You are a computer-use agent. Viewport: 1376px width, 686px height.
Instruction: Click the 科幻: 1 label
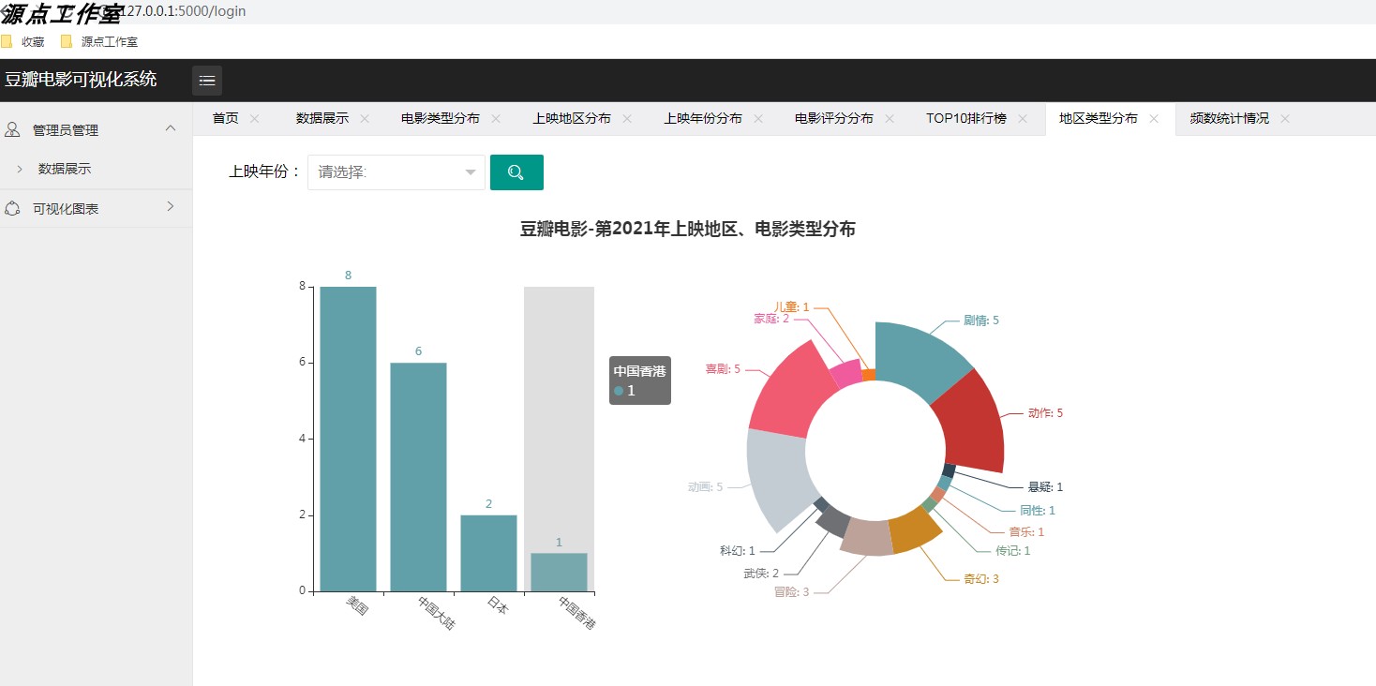pyautogui.click(x=737, y=551)
